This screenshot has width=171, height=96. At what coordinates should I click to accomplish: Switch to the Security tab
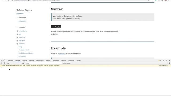[64, 61]
